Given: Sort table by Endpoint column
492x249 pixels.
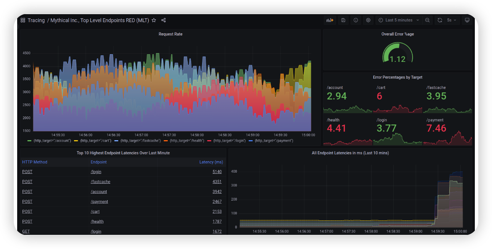Looking at the screenshot, I should click(99, 162).
